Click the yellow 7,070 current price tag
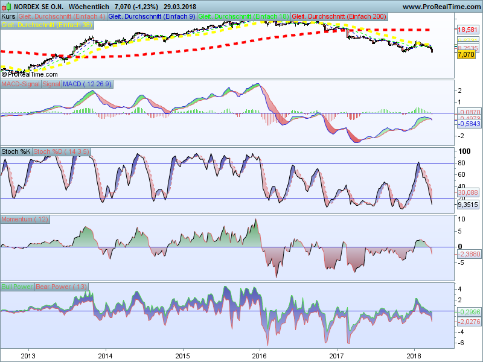 [466, 54]
